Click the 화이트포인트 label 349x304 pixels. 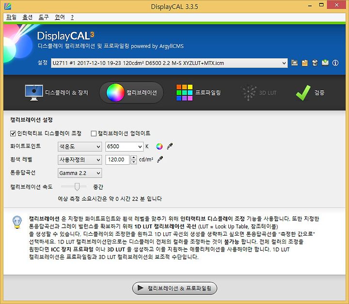coord(25,146)
